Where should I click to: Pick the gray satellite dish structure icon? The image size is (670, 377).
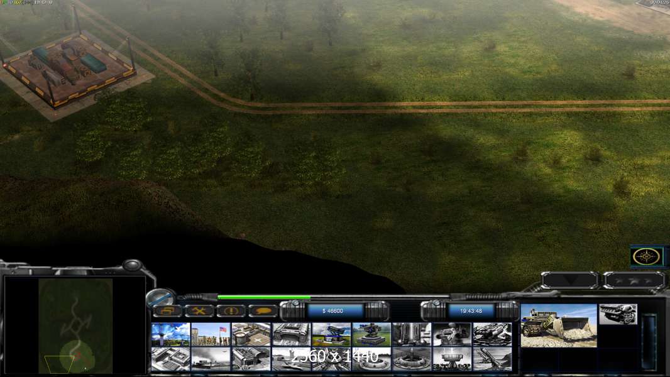click(452, 359)
